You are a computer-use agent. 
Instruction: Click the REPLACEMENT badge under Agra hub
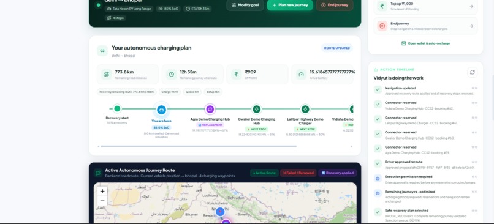point(210,125)
